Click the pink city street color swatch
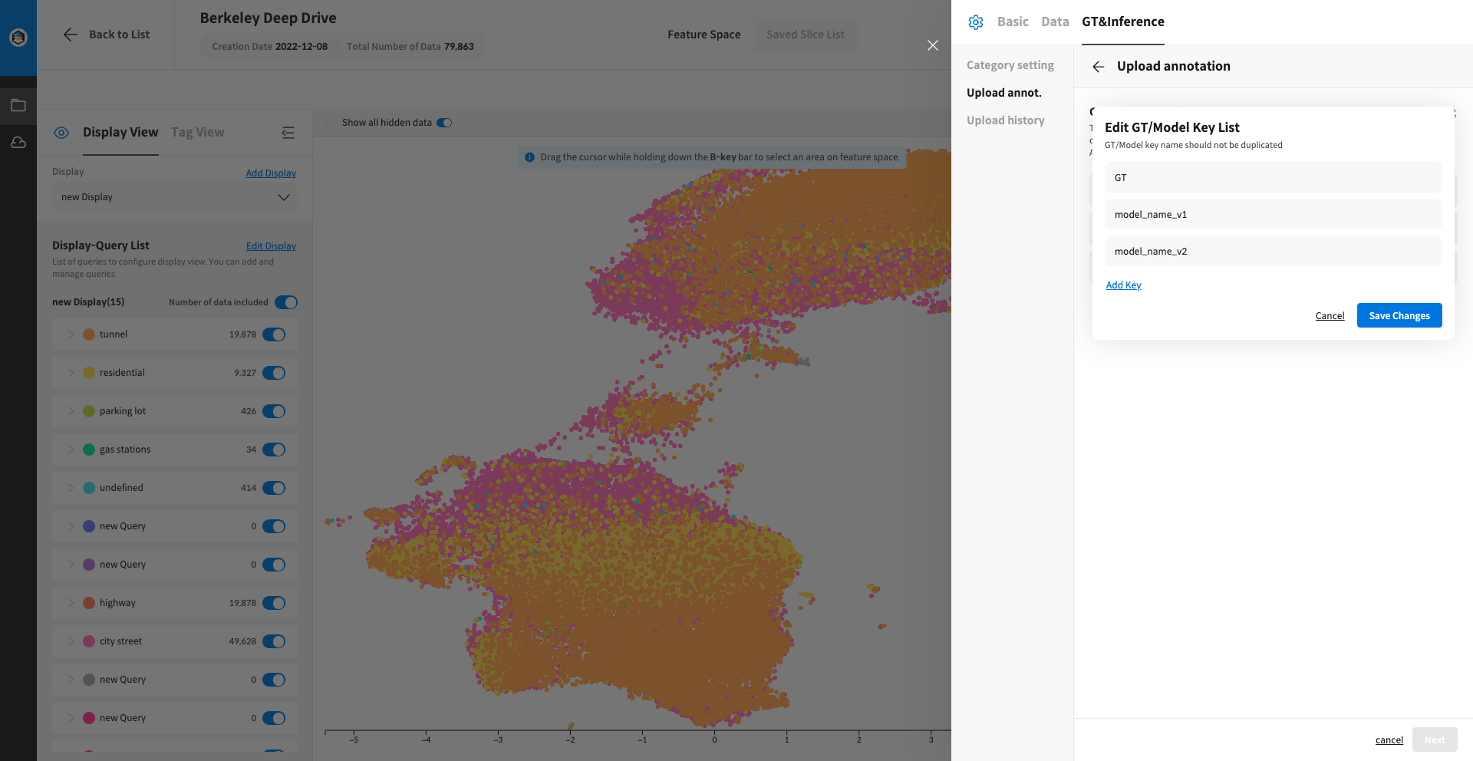This screenshot has width=1473, height=761. coord(89,641)
